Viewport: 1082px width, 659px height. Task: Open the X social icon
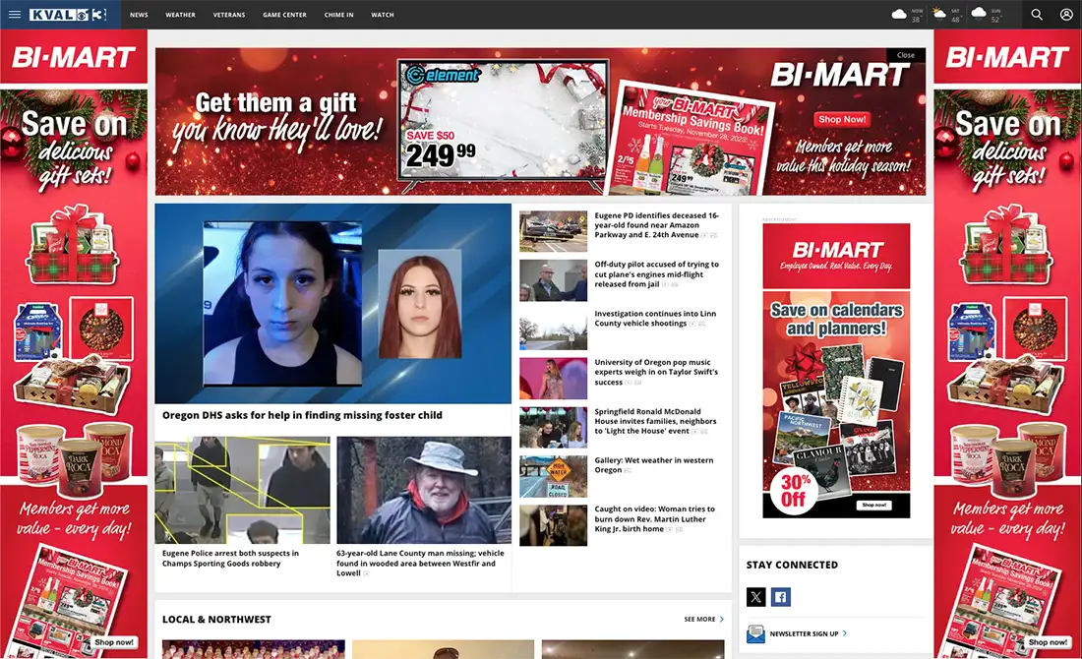pyautogui.click(x=755, y=597)
